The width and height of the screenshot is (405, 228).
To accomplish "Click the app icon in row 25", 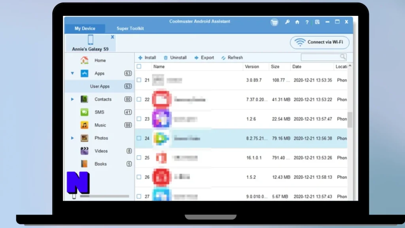I will (161, 158).
